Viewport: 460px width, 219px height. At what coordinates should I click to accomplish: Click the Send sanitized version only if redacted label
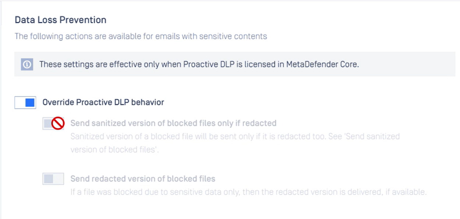point(173,123)
